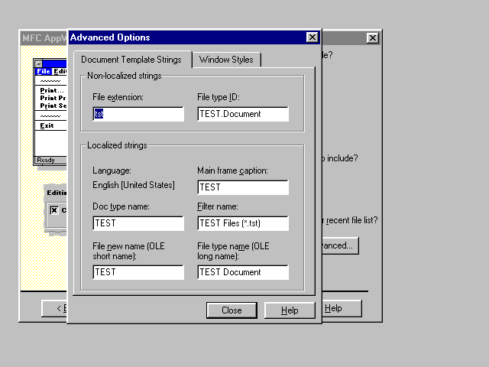
Task: Click the Filter name field
Action: (242, 223)
